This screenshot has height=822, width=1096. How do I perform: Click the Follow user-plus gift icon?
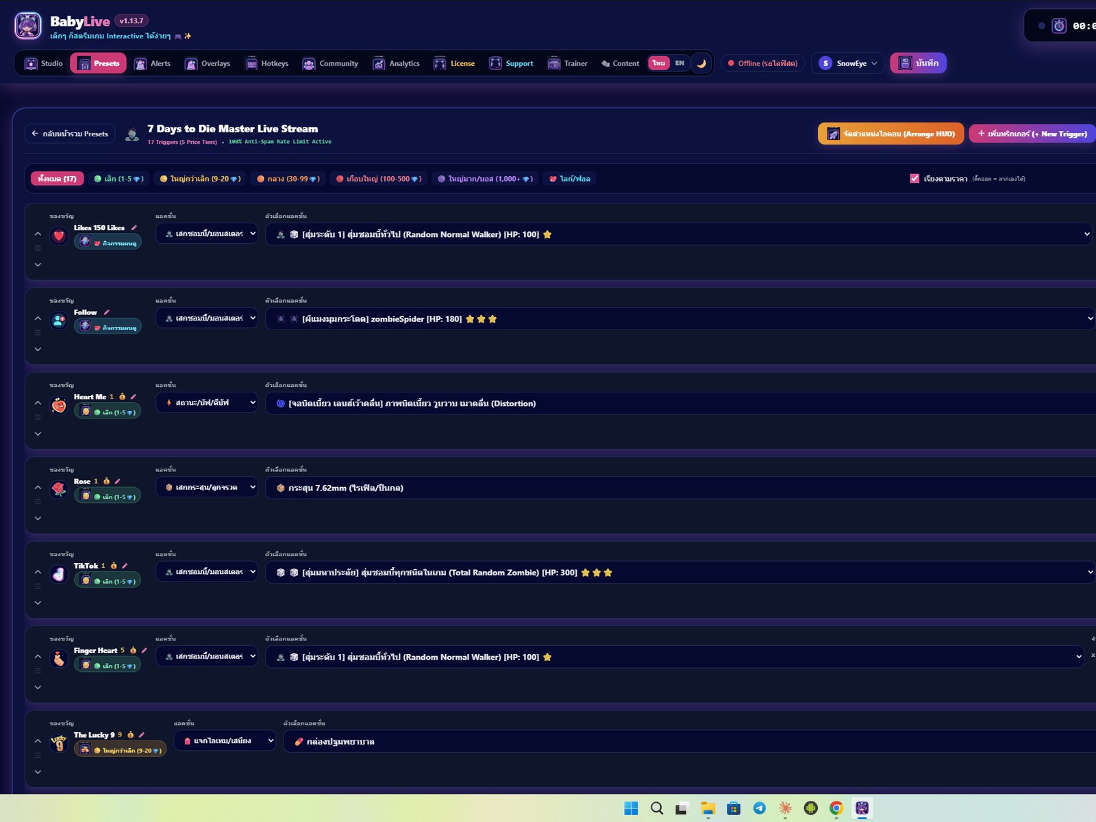click(x=59, y=321)
